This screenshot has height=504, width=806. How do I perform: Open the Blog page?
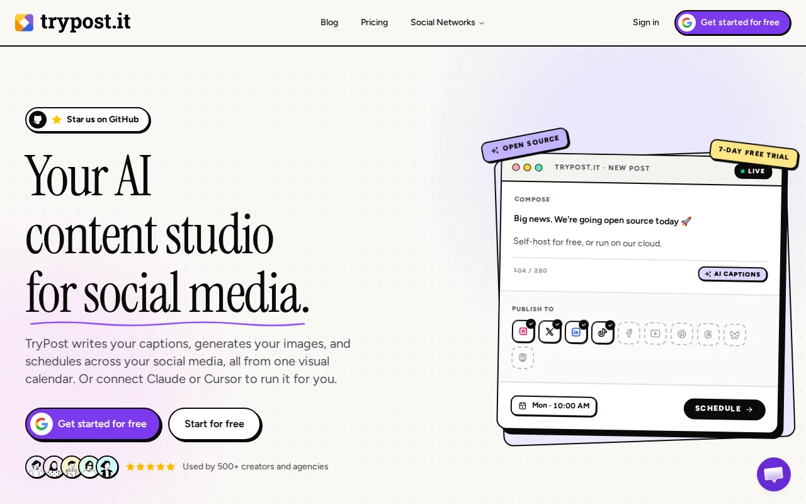click(329, 23)
